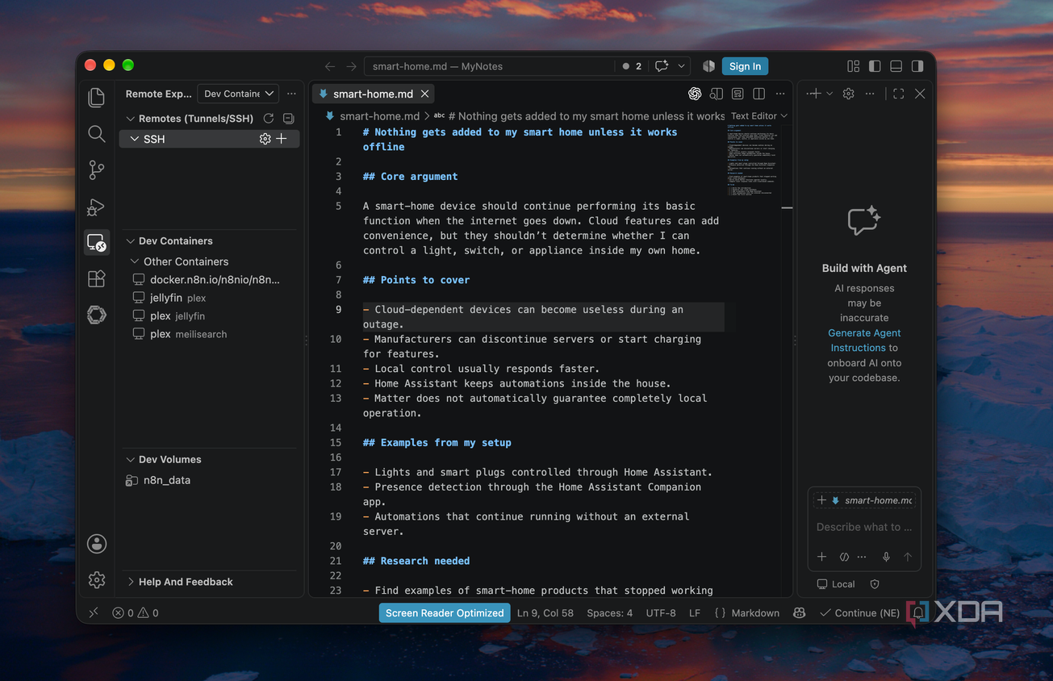Image resolution: width=1053 pixels, height=681 pixels.
Task: Open the Spaces: 4 indentation selector
Action: pos(610,613)
